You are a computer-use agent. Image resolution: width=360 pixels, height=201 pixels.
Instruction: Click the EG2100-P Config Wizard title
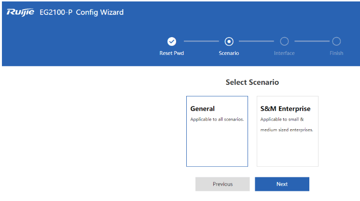click(82, 12)
